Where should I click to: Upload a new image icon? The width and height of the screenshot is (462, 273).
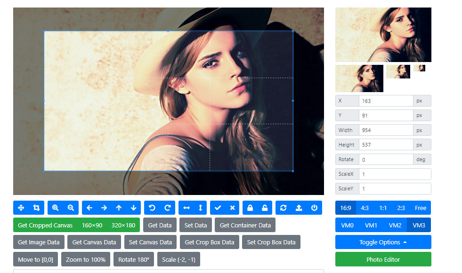coord(299,208)
